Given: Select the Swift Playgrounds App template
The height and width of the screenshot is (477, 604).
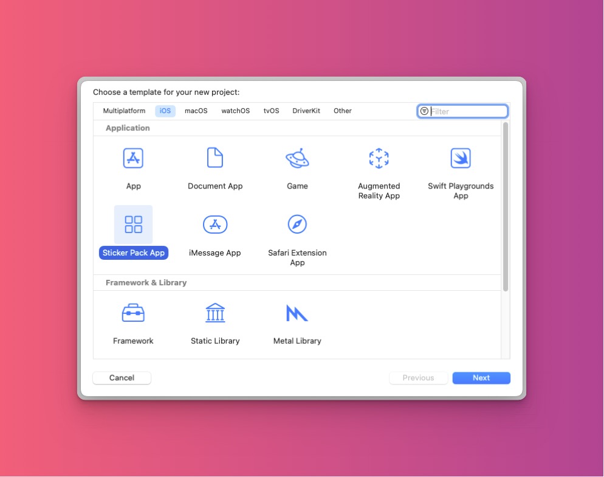Looking at the screenshot, I should point(461,158).
